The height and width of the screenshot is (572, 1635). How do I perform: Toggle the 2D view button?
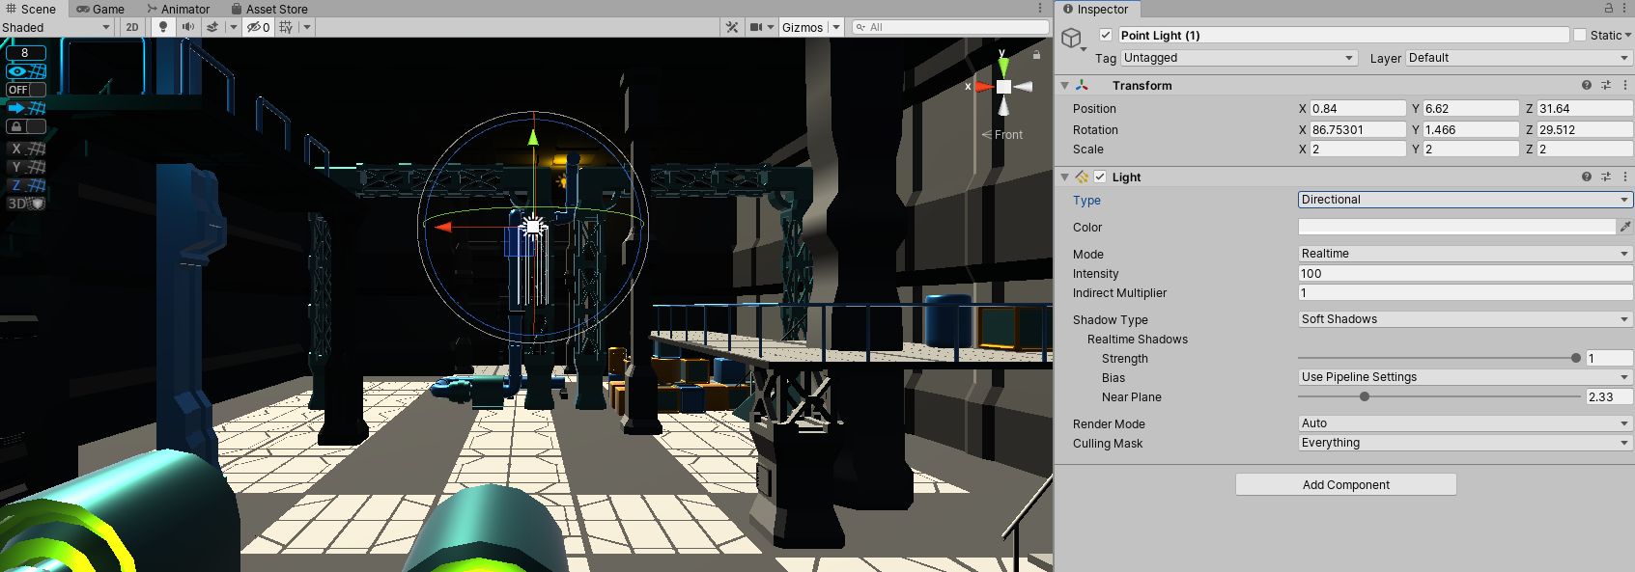point(132,27)
